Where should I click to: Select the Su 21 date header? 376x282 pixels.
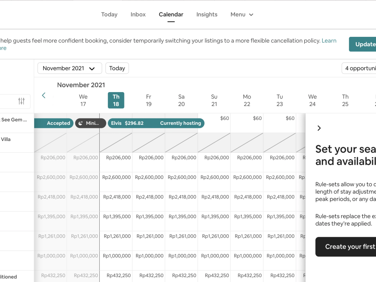214,100
